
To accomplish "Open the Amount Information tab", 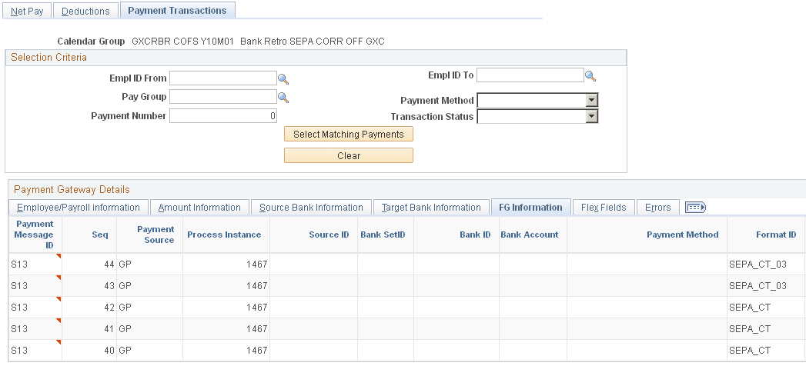I will point(199,208).
